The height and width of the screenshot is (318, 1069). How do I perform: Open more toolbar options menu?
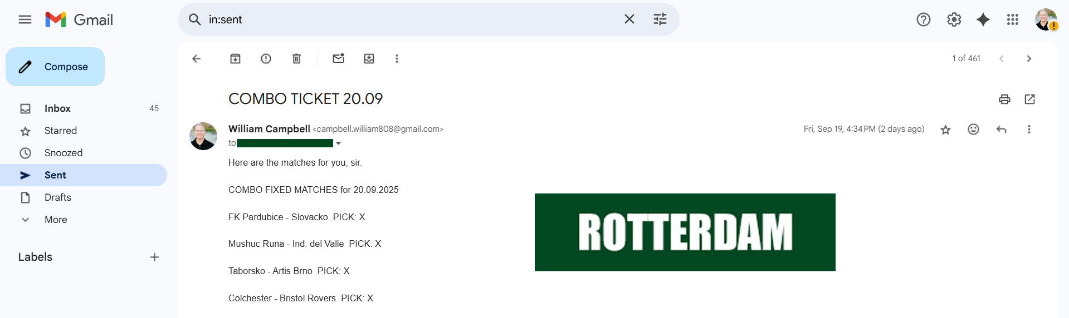pos(397,58)
